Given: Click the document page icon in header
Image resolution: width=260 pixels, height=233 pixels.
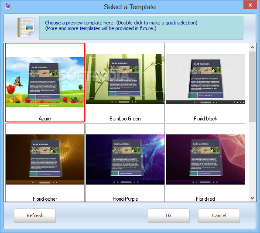Looking at the screenshot, I should pos(26,27).
